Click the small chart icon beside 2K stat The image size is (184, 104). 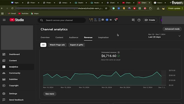click(x=103, y=20)
